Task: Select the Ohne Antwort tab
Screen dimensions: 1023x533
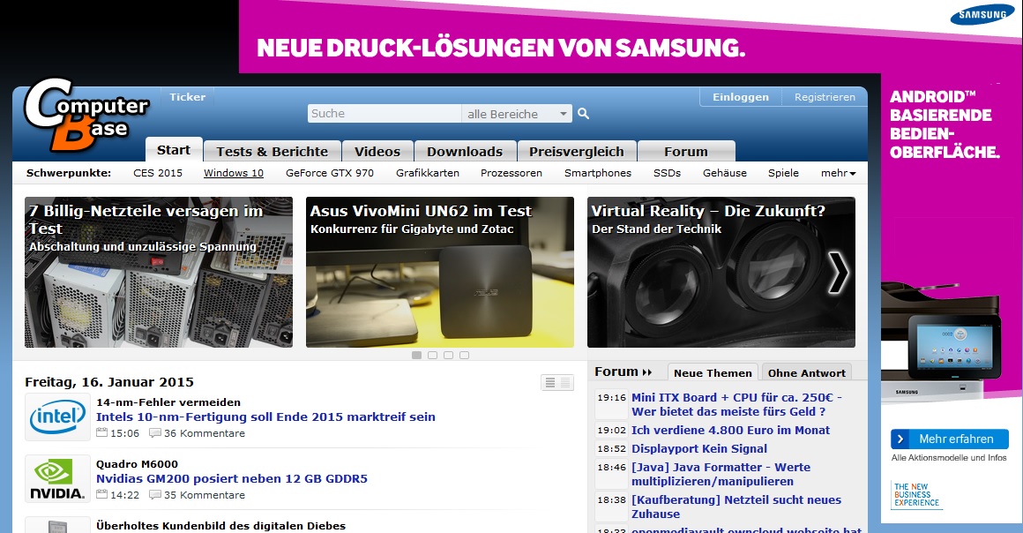Action: pos(806,373)
